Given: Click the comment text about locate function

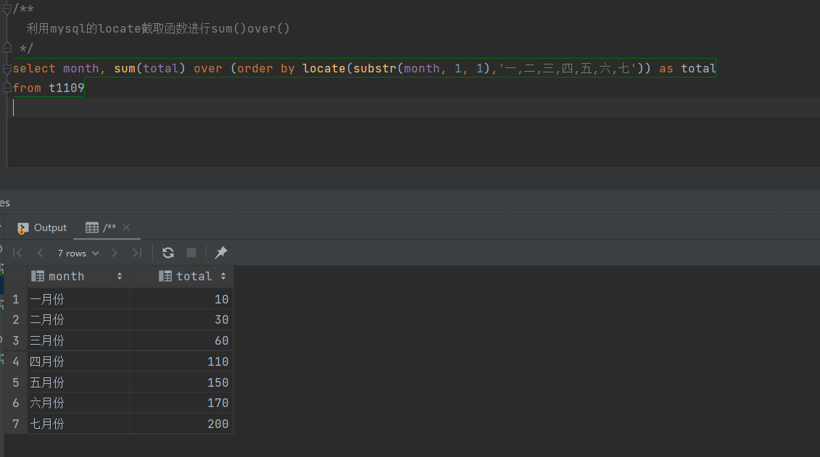Looking at the screenshot, I should point(158,29).
